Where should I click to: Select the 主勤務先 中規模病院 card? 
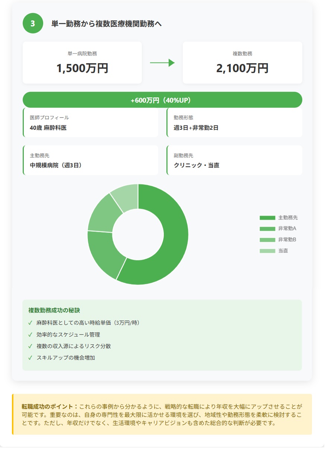coord(90,160)
